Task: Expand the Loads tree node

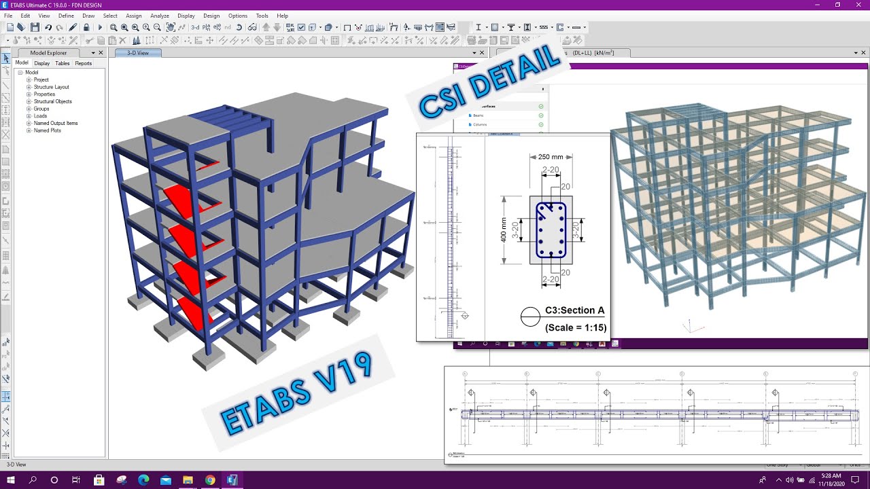Action: 29,116
